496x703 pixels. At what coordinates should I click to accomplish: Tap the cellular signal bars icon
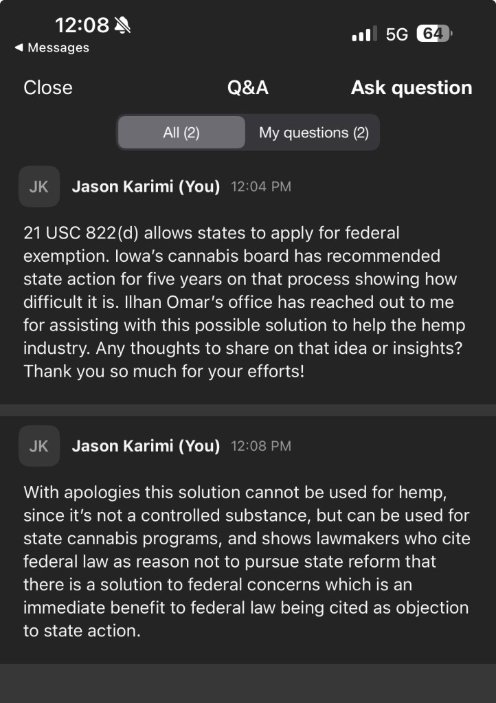click(x=364, y=34)
